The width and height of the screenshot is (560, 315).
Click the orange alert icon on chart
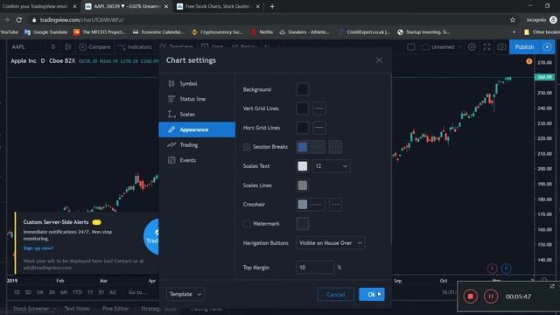tap(528, 61)
